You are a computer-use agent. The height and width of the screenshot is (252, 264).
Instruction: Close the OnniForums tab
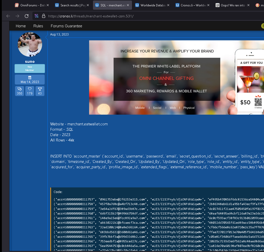(48, 5)
